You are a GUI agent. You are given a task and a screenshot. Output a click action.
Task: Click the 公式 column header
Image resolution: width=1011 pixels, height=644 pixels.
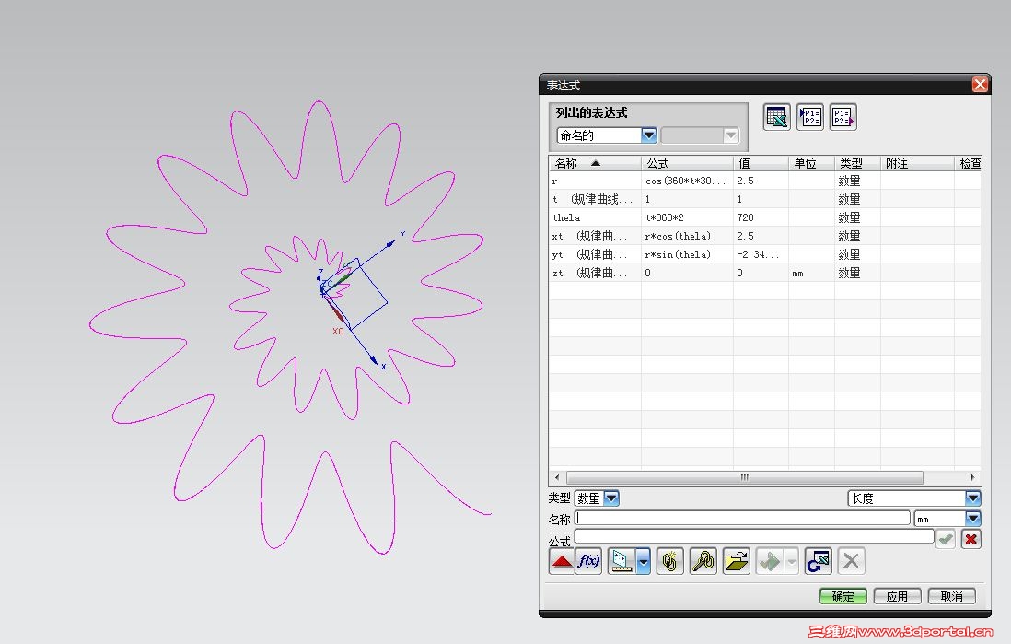(687, 163)
